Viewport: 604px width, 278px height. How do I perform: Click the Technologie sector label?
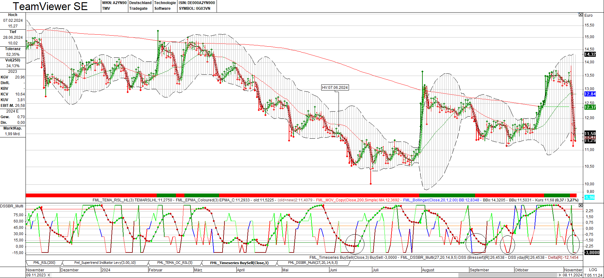165,3
